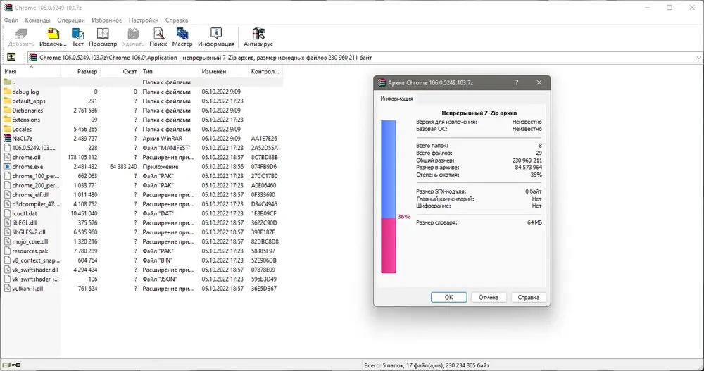Sort the list by the Имя column header

click(30, 71)
